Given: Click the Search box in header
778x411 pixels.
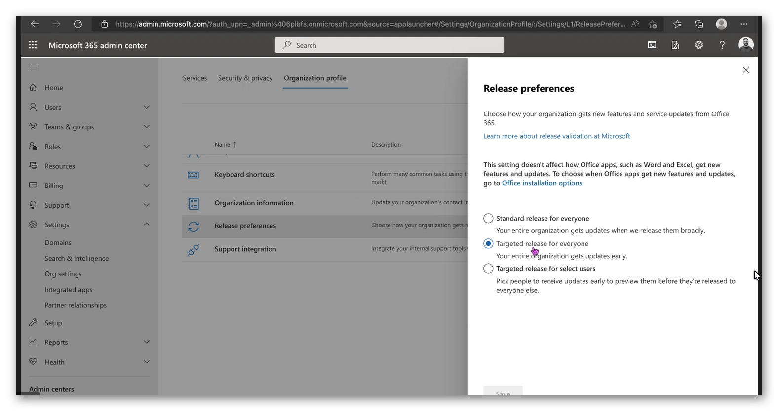Looking at the screenshot, I should pos(389,45).
